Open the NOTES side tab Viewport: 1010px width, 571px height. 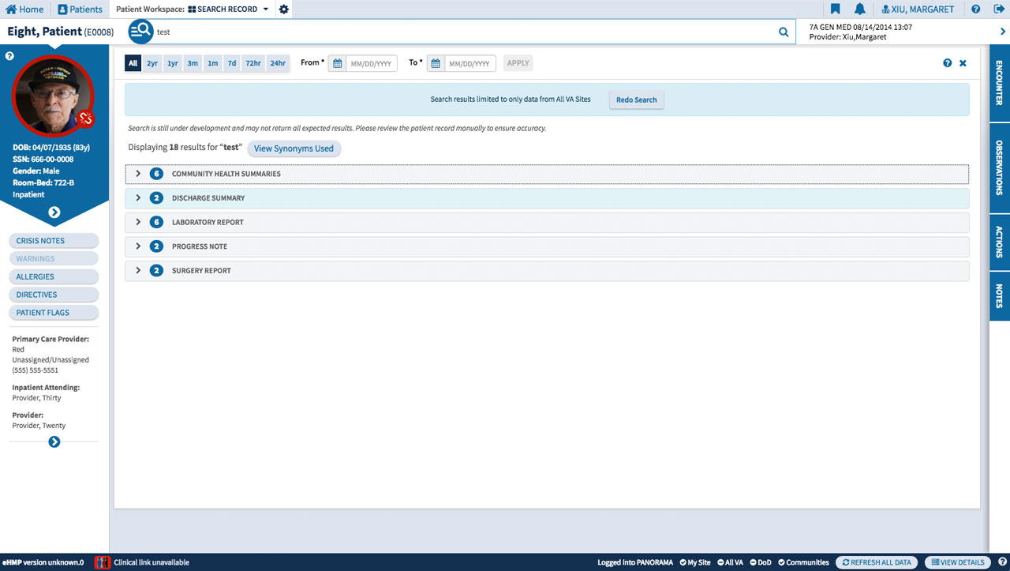[1000, 296]
